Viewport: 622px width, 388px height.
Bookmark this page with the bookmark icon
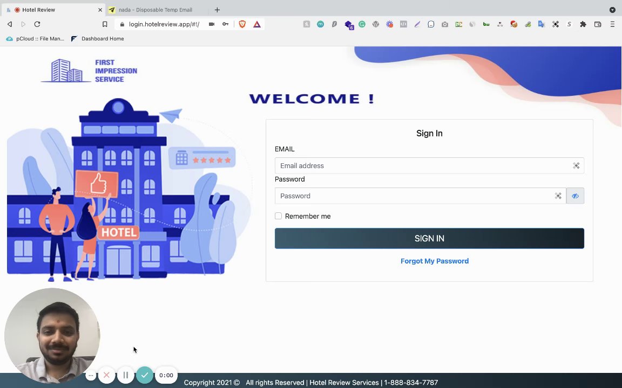pyautogui.click(x=105, y=24)
